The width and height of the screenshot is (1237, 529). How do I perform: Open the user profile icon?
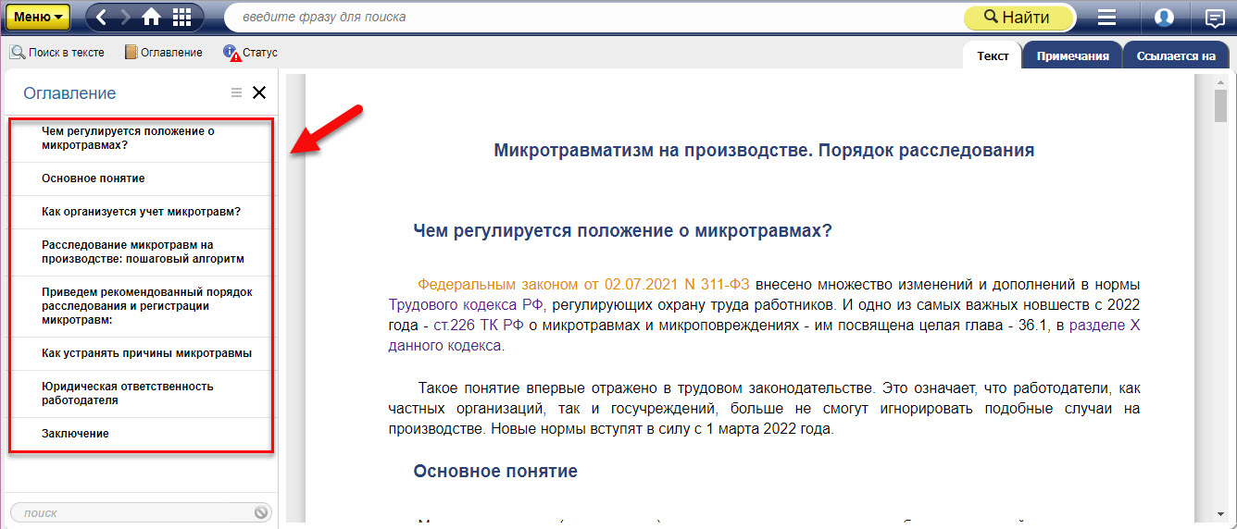point(1164,18)
